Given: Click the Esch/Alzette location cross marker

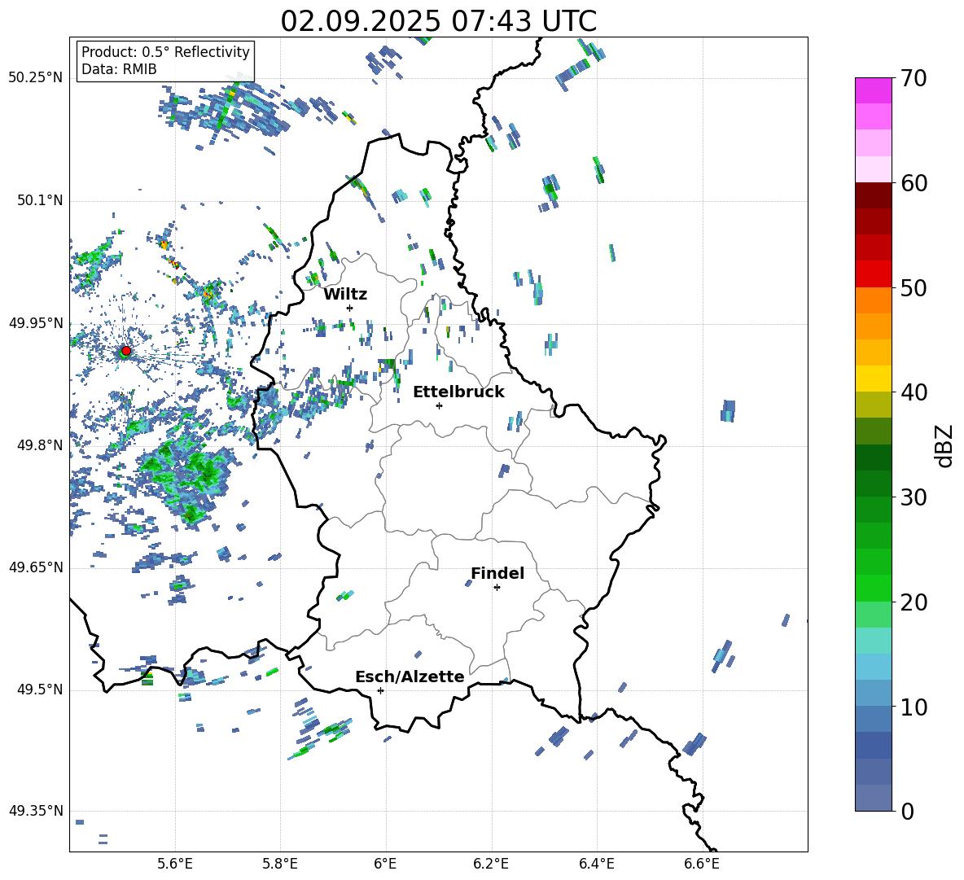Looking at the screenshot, I should [x=380, y=690].
